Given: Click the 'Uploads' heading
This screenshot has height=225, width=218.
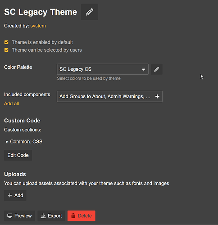Looking at the screenshot, I should click(15, 174).
